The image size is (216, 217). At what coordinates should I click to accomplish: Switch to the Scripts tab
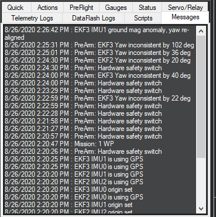[x=143, y=18]
